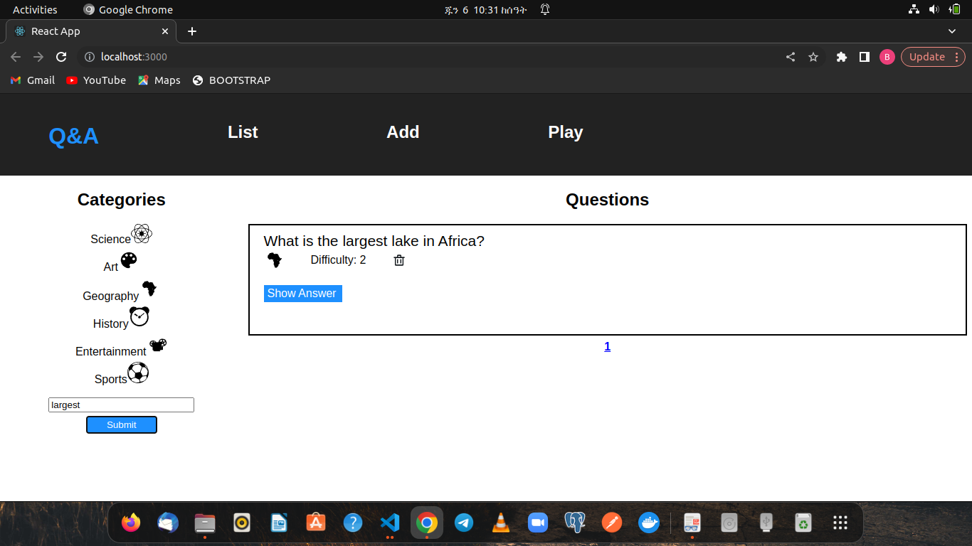Delete the question using the trash icon
The width and height of the screenshot is (972, 546).
398,260
